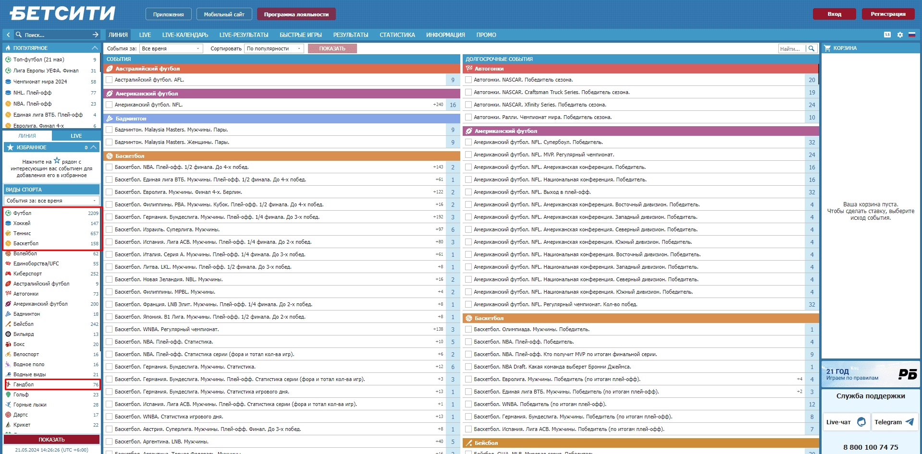
Task: Click the golf icon next to Гольф
Action: tap(8, 394)
